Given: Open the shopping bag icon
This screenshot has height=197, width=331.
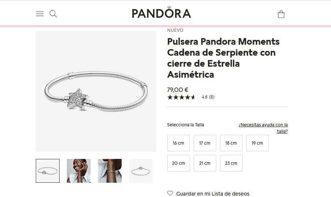Looking at the screenshot, I should 281,14.
